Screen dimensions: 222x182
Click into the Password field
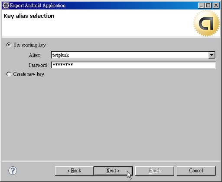click(x=133, y=65)
